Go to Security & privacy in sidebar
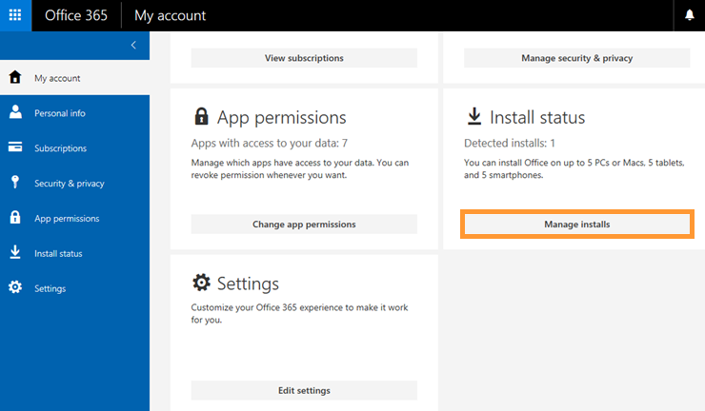This screenshot has height=411, width=705. 74,183
